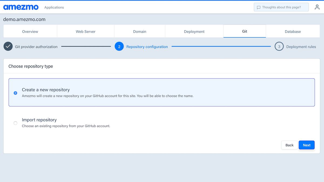The width and height of the screenshot is (324, 182).
Task: Click step 3 Deployment rules circle
Action: coord(279,46)
